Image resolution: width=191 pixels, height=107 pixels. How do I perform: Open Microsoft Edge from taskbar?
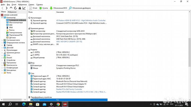pos(24,104)
